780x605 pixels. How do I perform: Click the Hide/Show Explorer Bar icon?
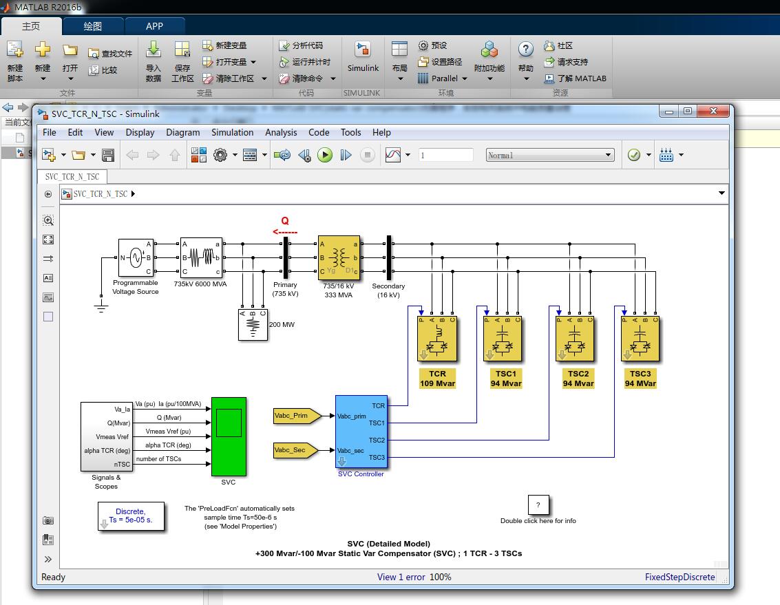(48, 194)
